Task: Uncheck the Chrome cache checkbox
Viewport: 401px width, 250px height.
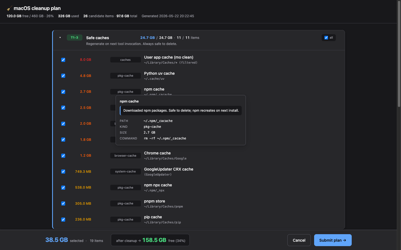Action: [63, 156]
